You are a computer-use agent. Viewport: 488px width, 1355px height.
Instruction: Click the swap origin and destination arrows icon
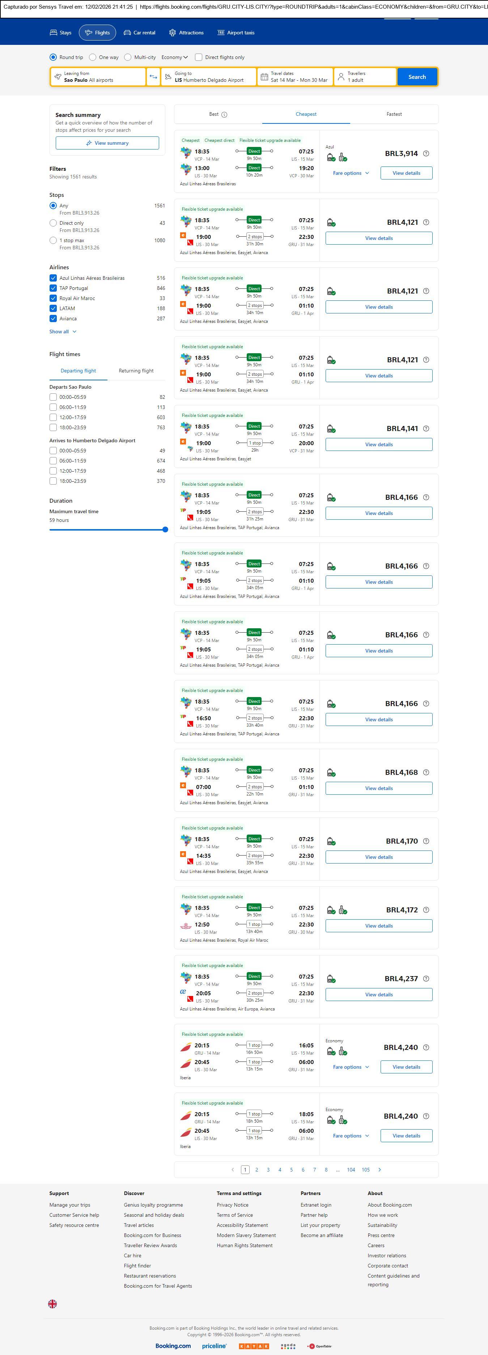153,77
